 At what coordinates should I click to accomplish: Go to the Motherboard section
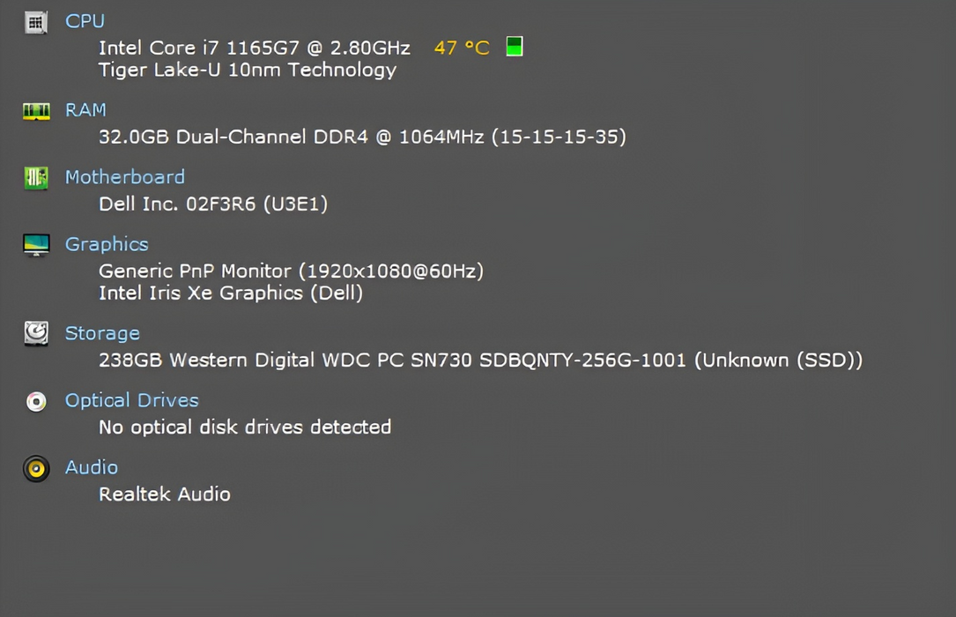pos(124,177)
